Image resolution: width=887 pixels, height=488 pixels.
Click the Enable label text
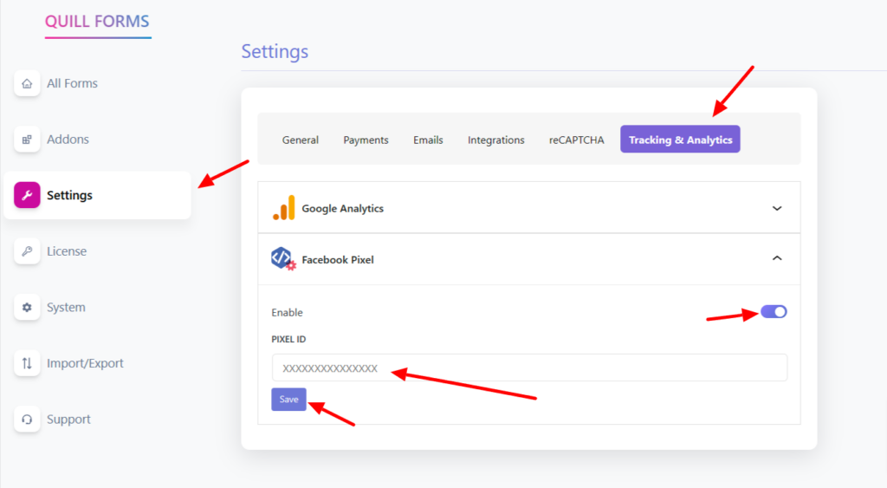pos(287,313)
